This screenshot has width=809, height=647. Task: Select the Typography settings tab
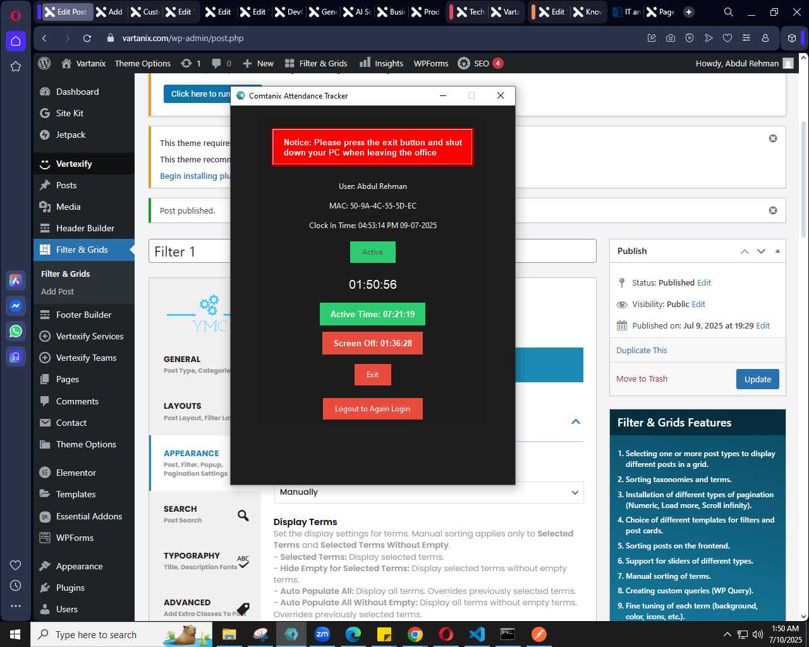pos(205,561)
